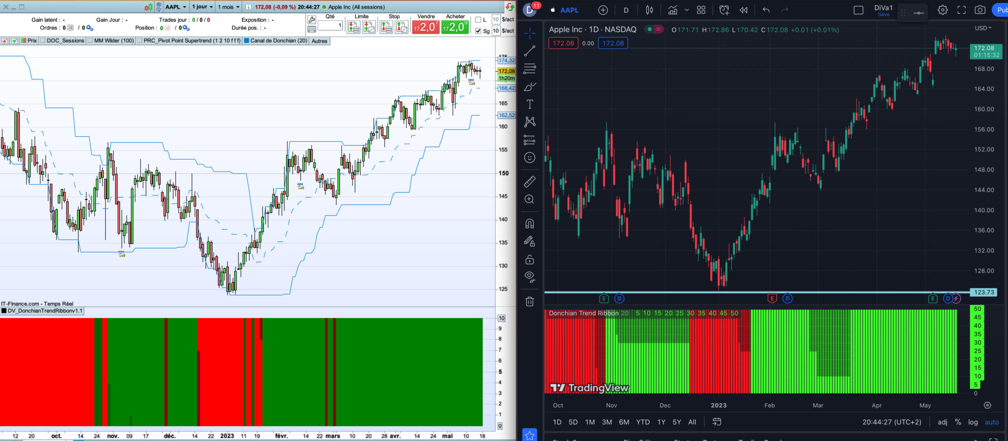Open the forecasting and measurement tools
The width and height of the screenshot is (1008, 441).
(530, 140)
